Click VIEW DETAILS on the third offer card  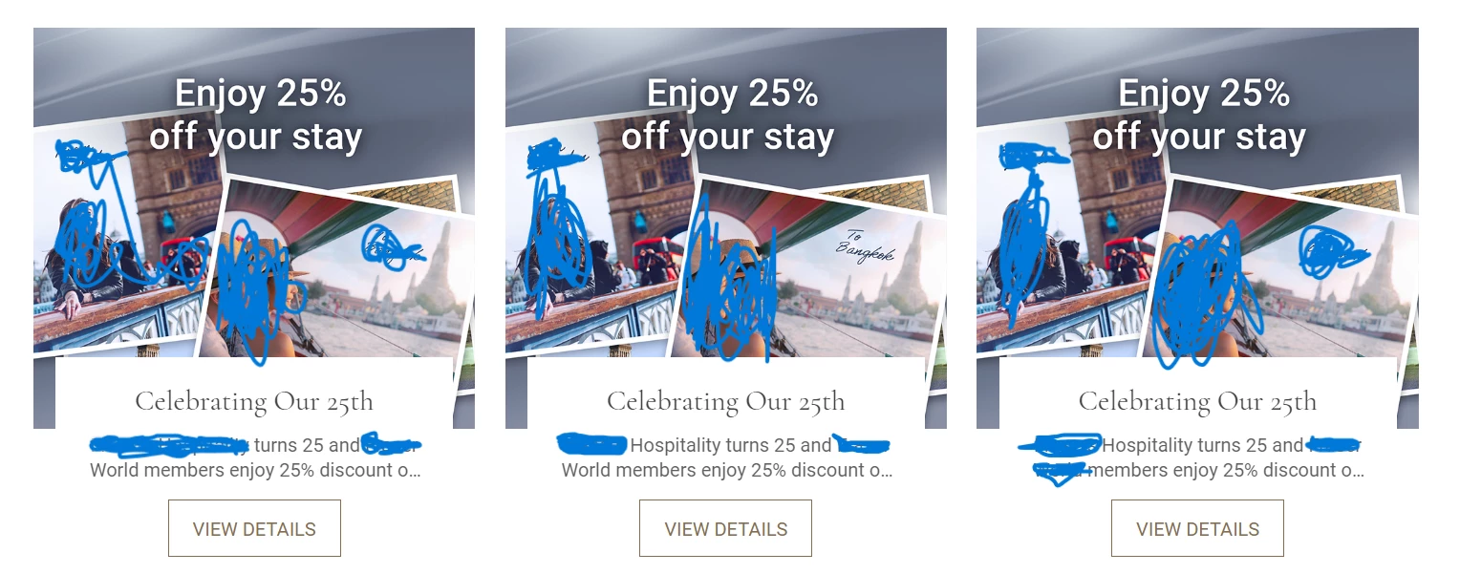1197,528
